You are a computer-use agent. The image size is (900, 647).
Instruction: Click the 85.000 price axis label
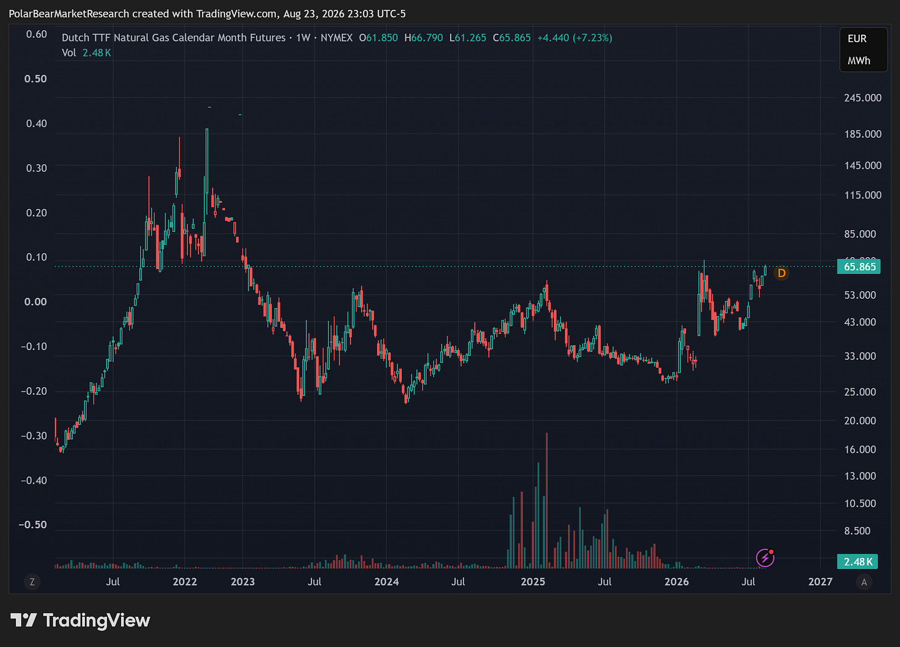(x=860, y=234)
